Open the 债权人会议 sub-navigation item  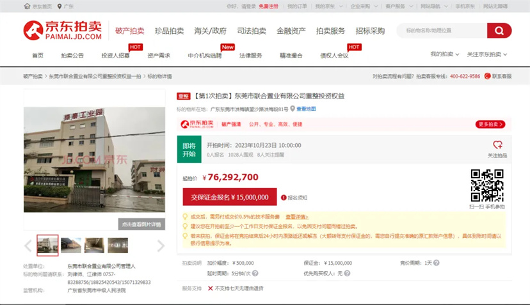pyautogui.click(x=334, y=56)
